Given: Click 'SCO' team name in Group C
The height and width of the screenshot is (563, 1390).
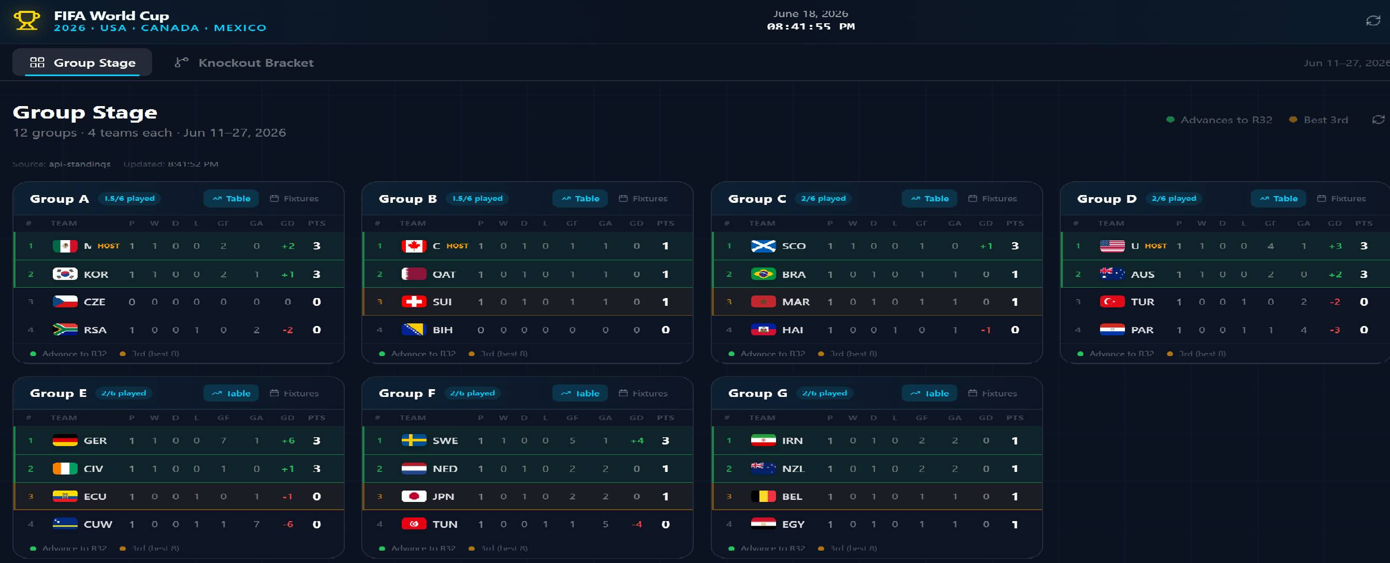Looking at the screenshot, I should [x=794, y=246].
